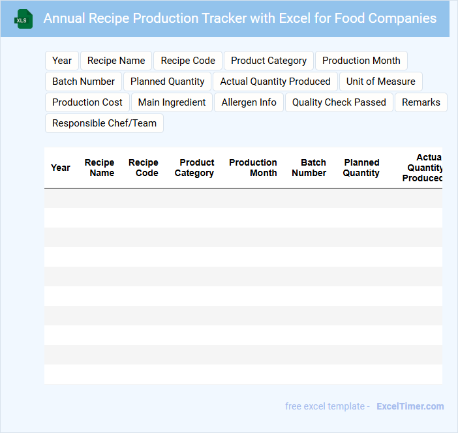The image size is (458, 433).
Task: Click the Allergen Info tag
Action: click(249, 102)
